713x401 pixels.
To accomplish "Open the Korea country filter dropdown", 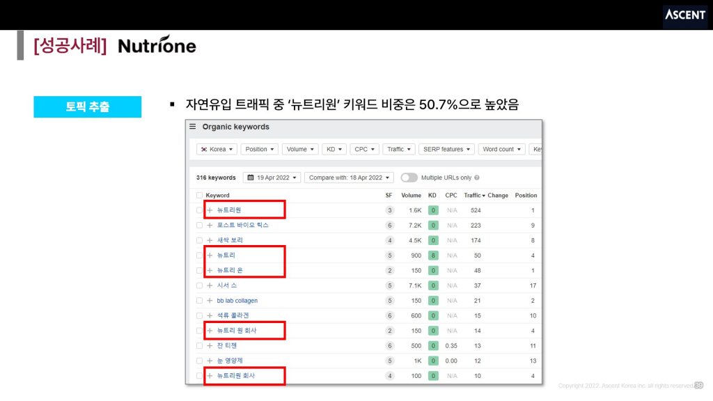I will click(x=217, y=149).
